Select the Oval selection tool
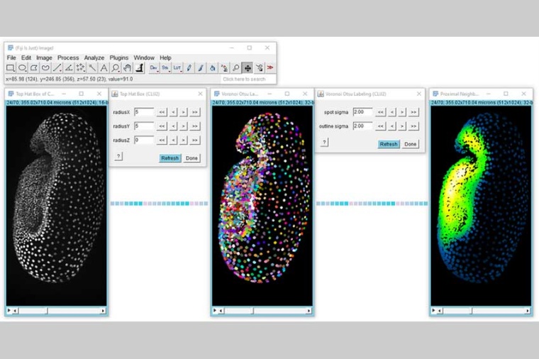This screenshot has width=539, height=359. click(23, 68)
